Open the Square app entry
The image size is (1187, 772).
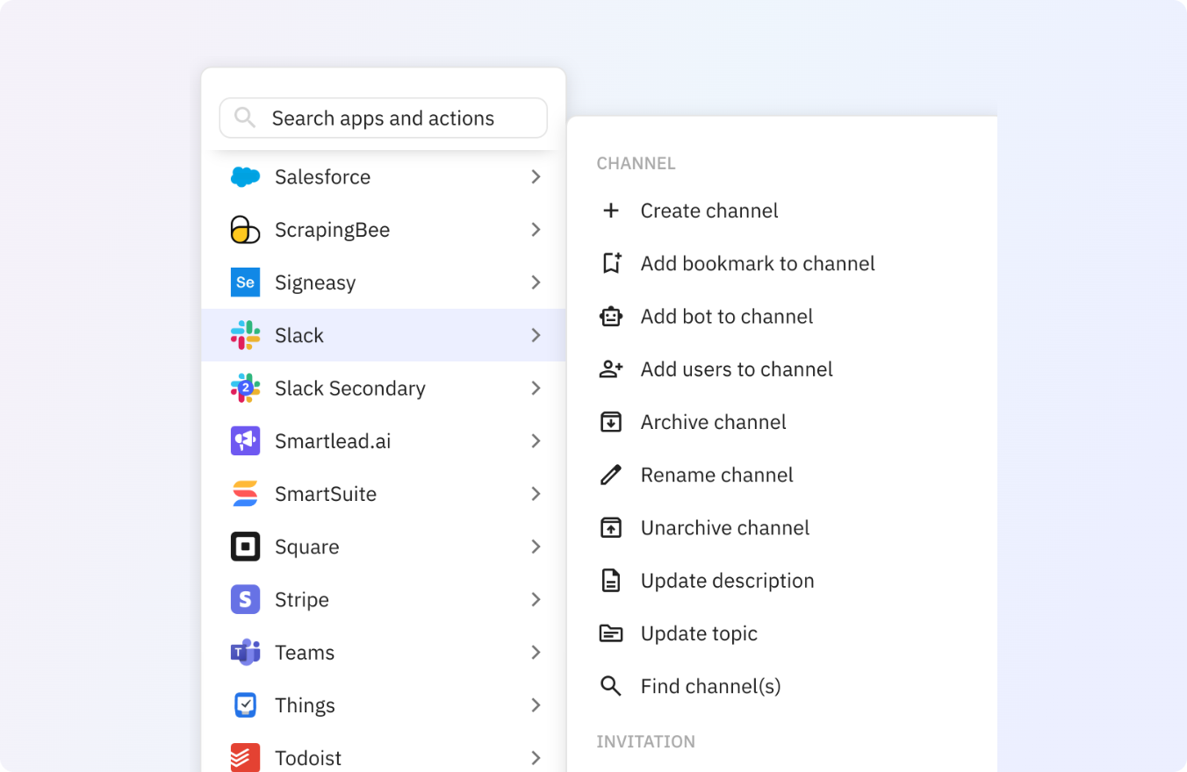(383, 547)
